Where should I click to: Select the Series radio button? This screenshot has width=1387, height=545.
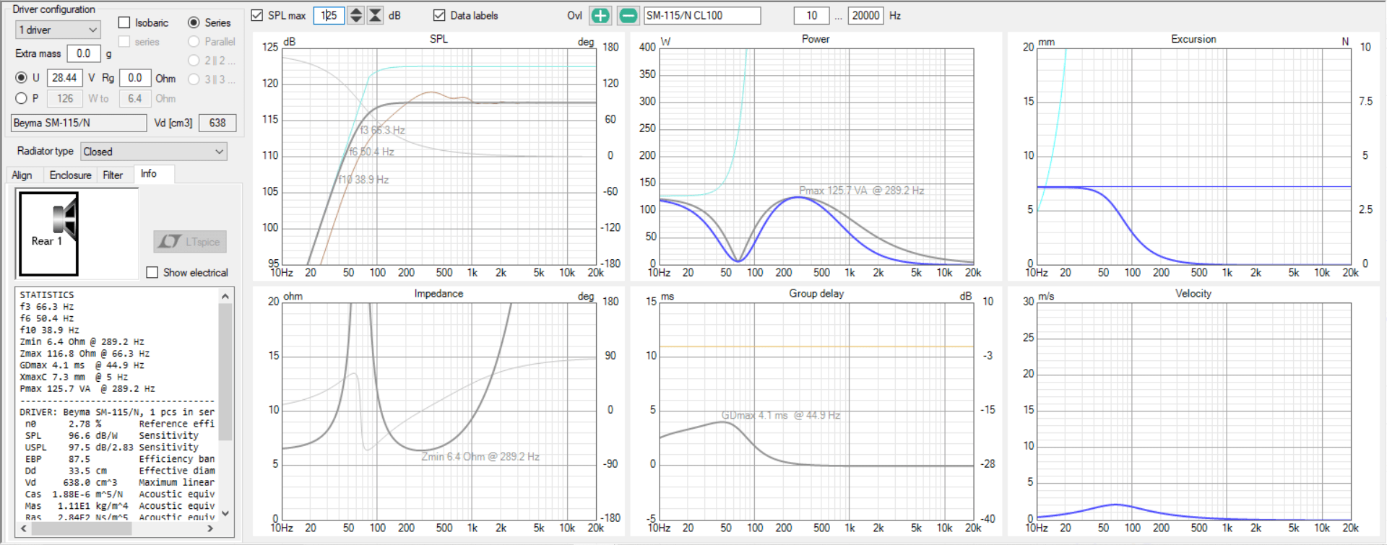tap(194, 23)
